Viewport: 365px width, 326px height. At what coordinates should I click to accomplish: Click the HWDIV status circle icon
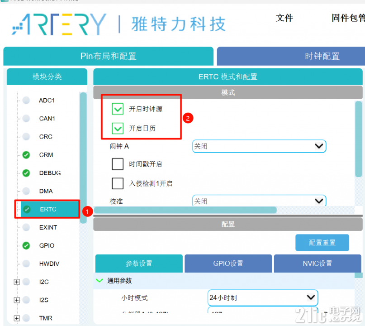coord(26,264)
